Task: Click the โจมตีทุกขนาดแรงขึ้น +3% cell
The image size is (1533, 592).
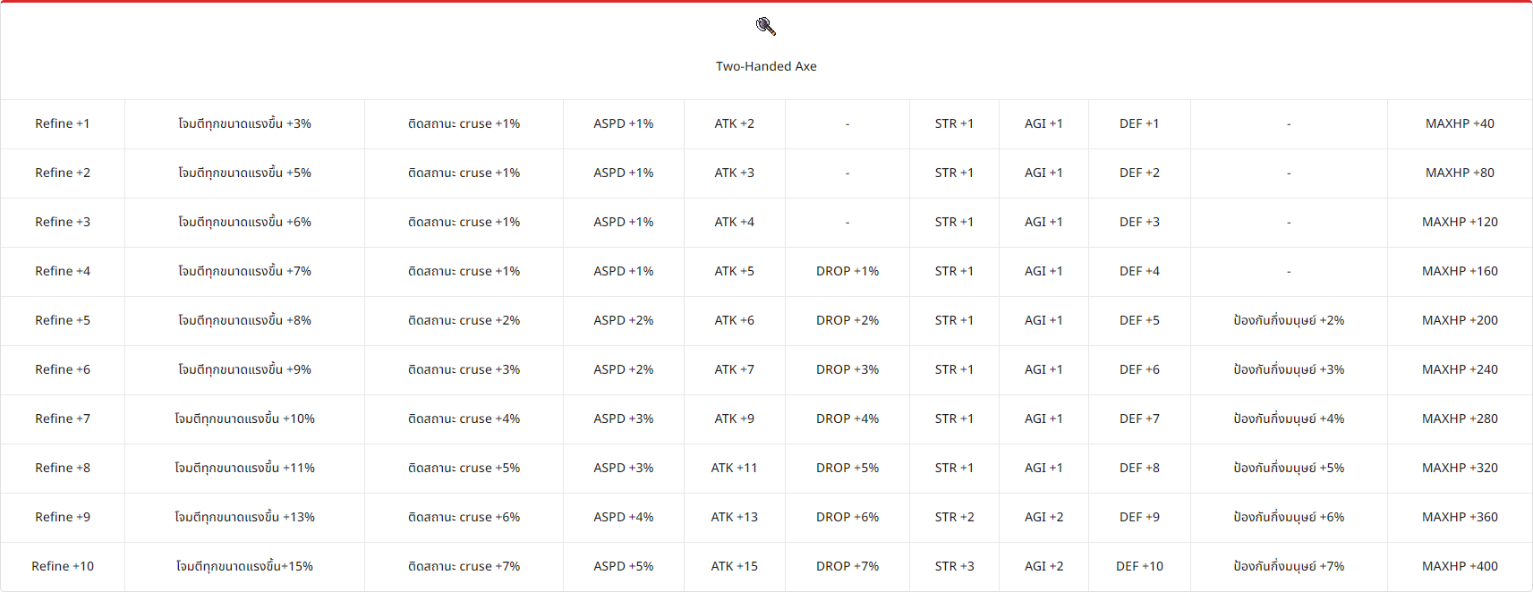Action: click(x=244, y=123)
